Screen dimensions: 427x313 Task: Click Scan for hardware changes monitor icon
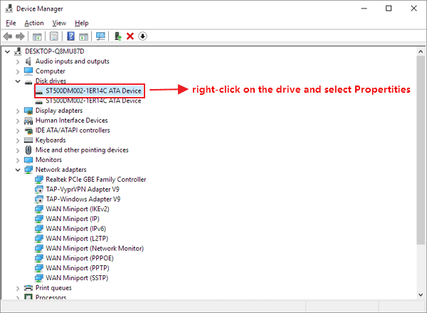click(x=100, y=36)
